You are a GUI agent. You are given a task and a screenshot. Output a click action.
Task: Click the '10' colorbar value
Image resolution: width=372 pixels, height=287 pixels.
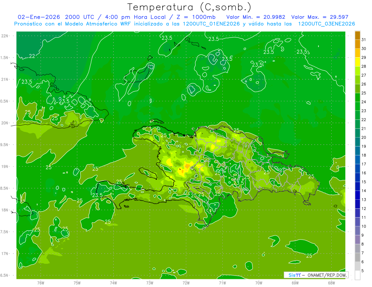point(364,226)
